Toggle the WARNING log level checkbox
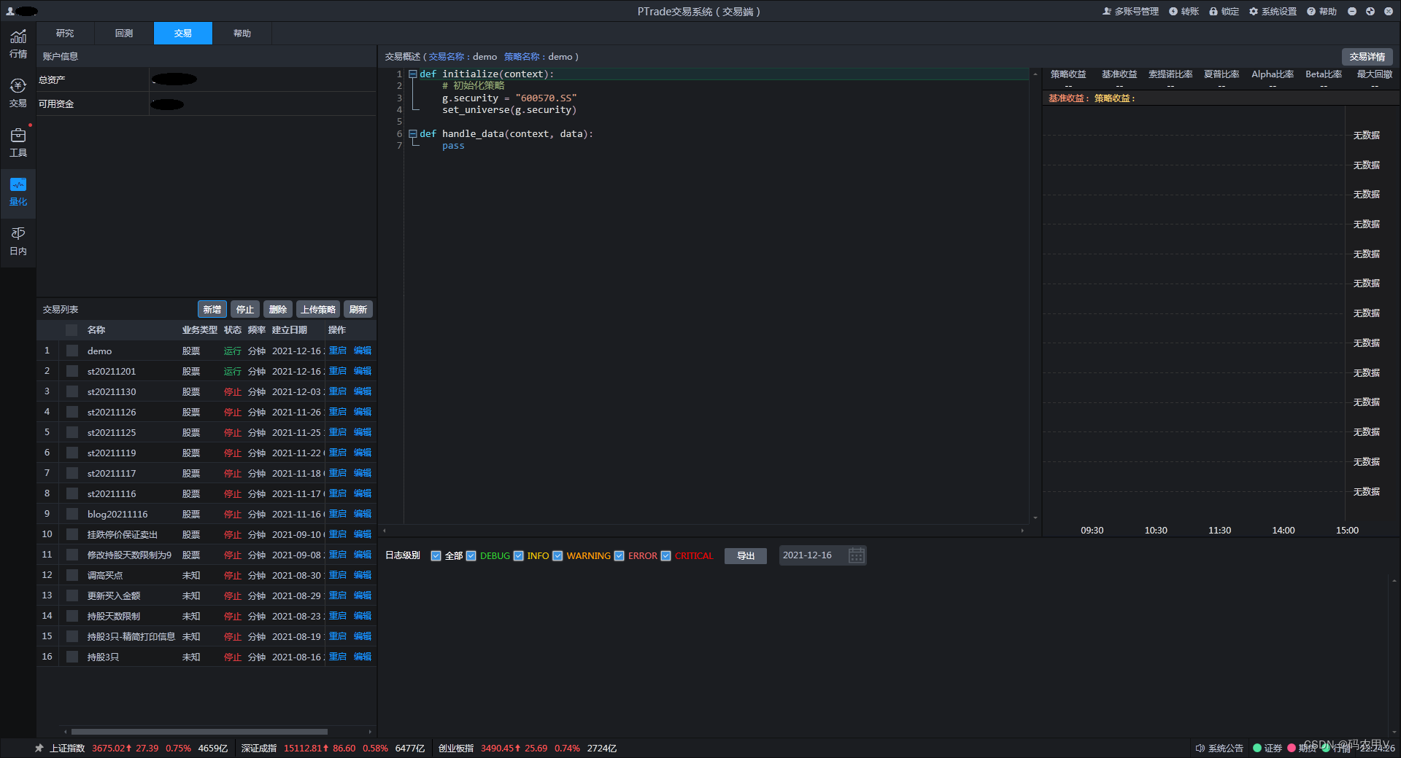The image size is (1401, 758). (x=558, y=555)
